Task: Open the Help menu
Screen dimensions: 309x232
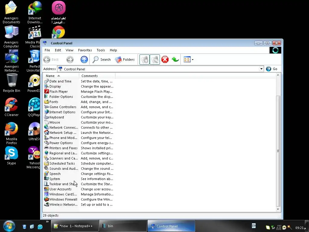Action: tap(113, 50)
